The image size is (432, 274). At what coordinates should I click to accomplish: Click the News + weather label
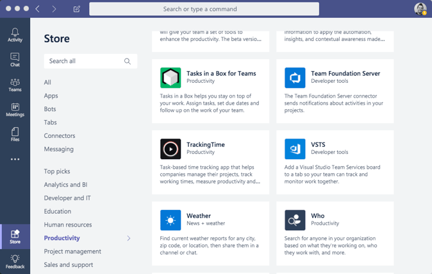pyautogui.click(x=206, y=223)
